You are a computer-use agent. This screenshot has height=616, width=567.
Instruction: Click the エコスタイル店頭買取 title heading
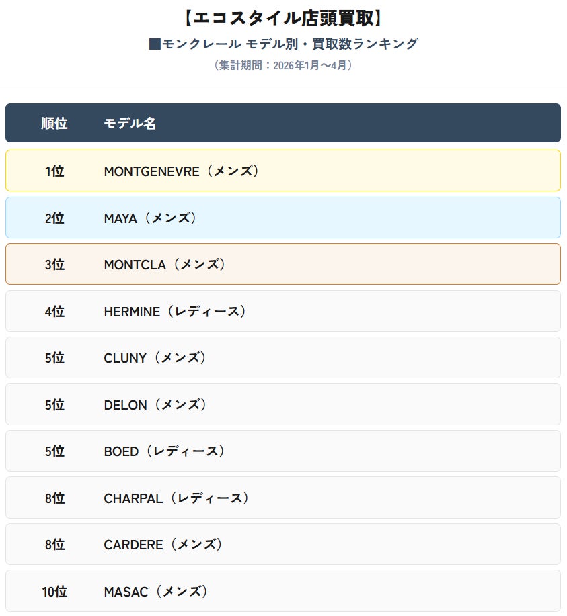tap(283, 18)
